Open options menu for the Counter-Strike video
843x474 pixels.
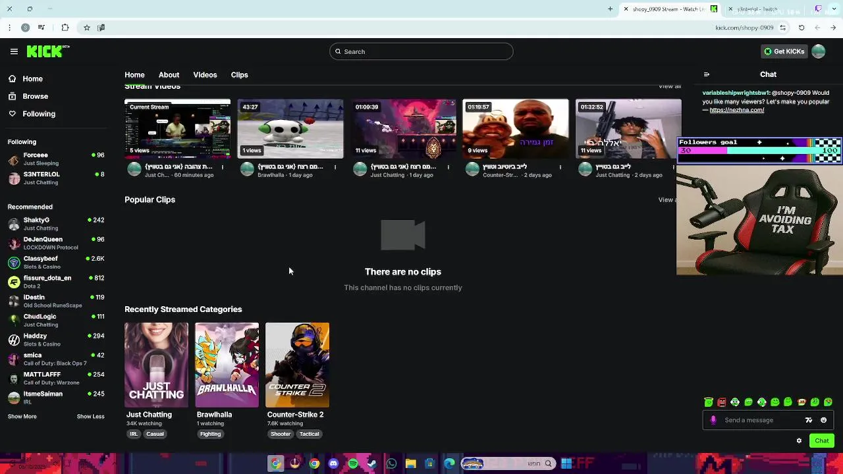[x=560, y=167]
